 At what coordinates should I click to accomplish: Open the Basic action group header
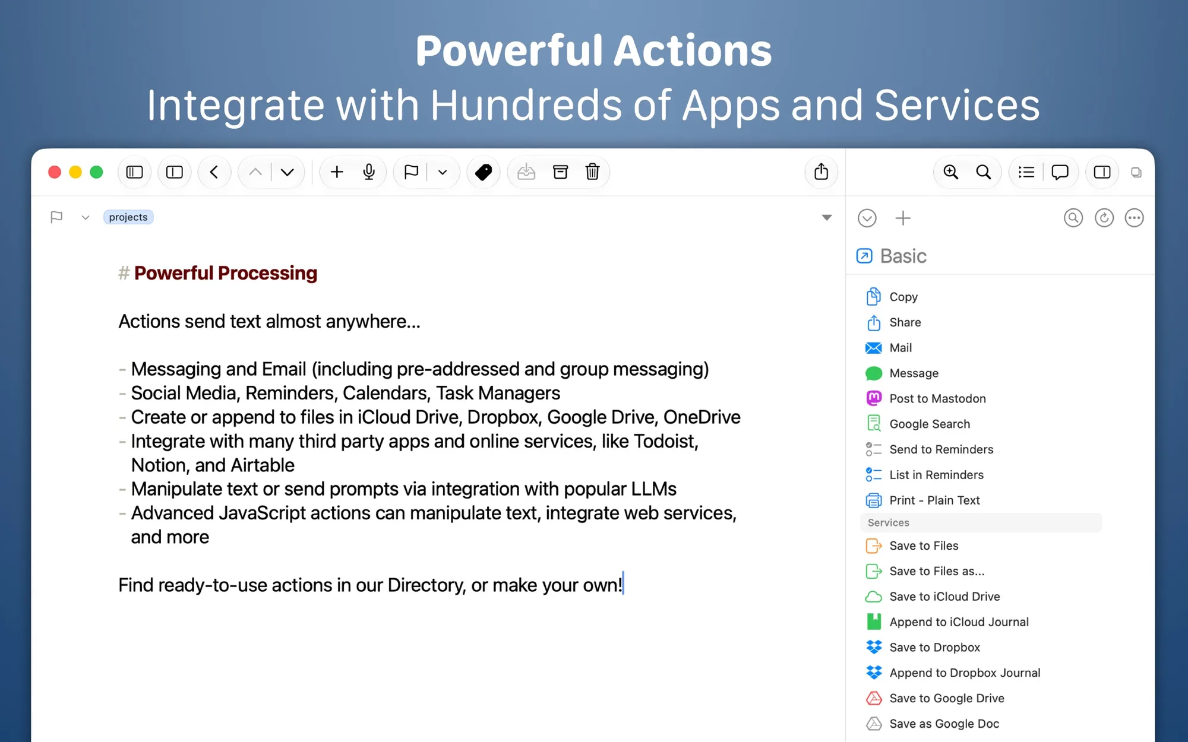(x=892, y=256)
